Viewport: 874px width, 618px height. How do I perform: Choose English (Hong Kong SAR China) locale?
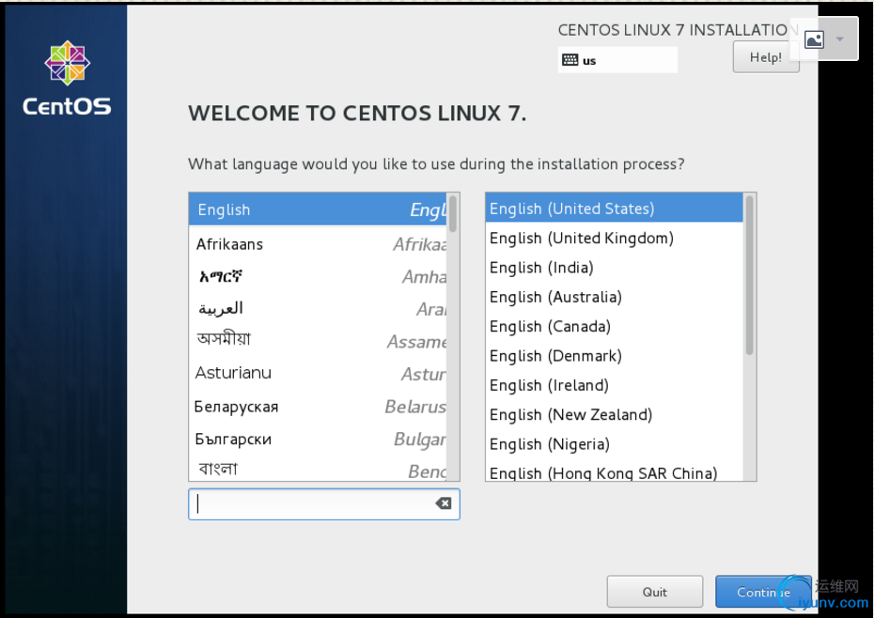pos(615,471)
